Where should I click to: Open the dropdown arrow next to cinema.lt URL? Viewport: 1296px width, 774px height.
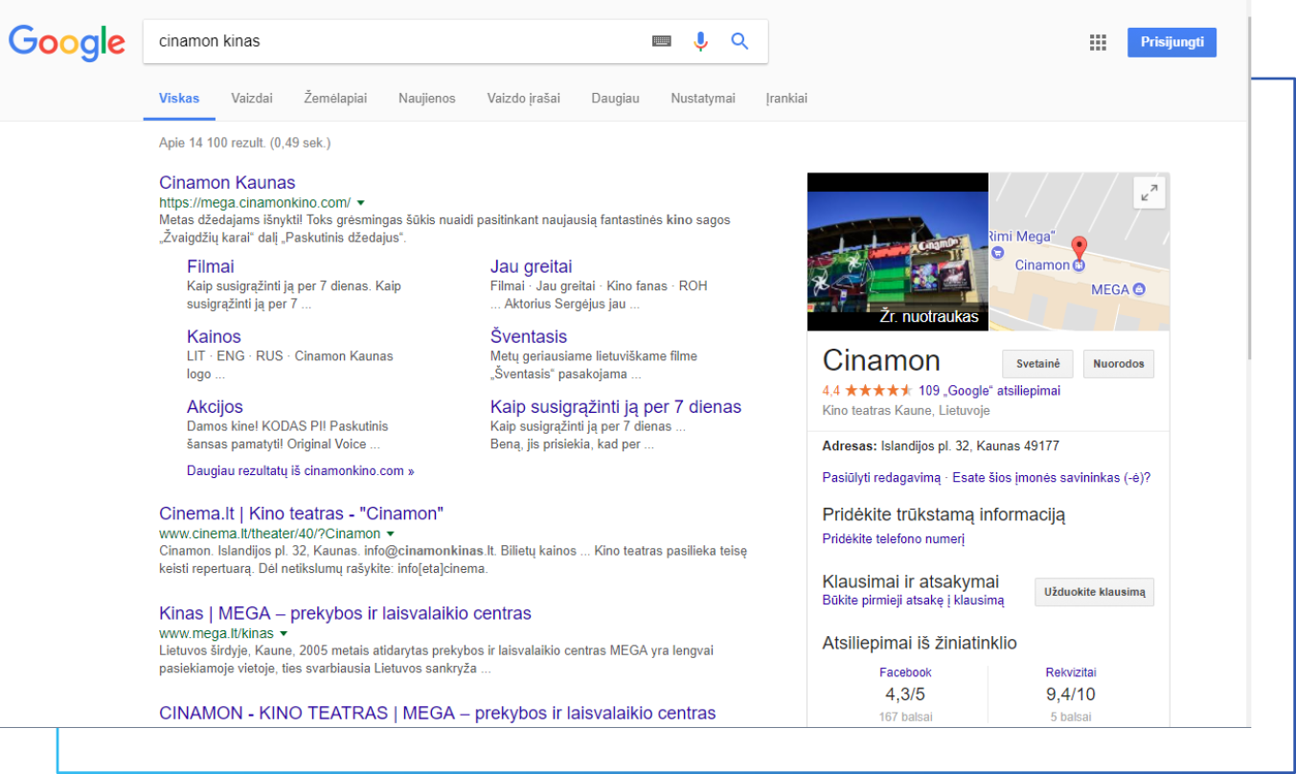click(x=391, y=534)
